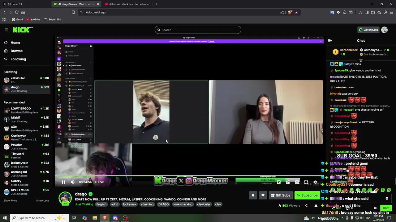Viewport: 396px width, 222px height.
Task: Pause the live stream playback
Action: click(x=63, y=182)
